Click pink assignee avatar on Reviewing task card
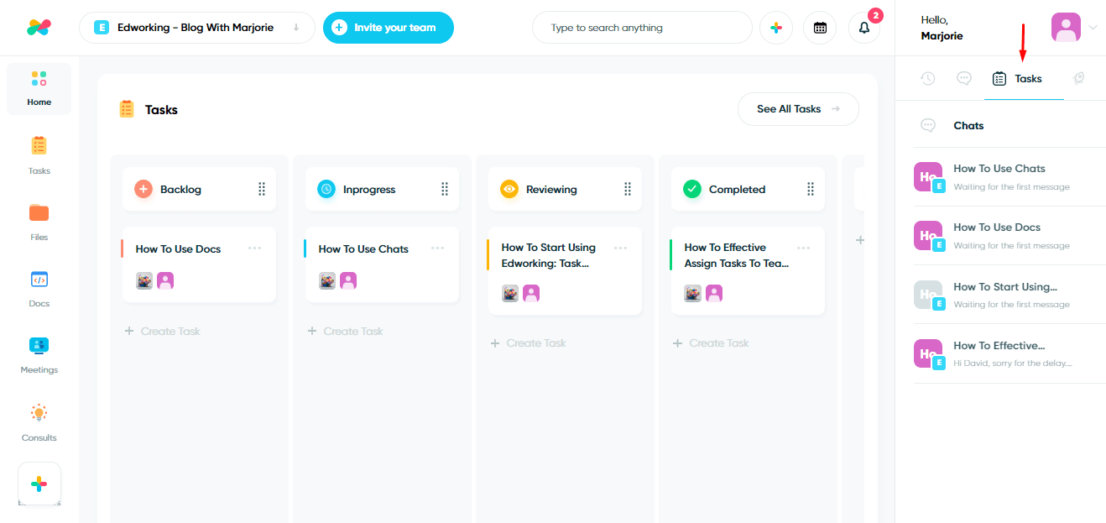Image resolution: width=1106 pixels, height=523 pixels. click(x=531, y=293)
